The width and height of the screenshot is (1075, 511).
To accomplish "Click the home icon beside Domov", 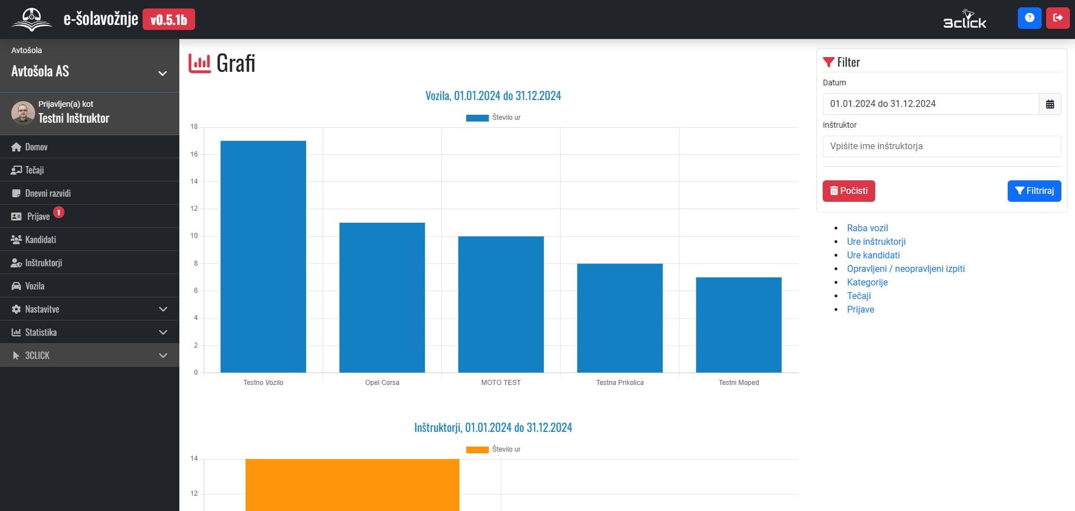I will pyautogui.click(x=16, y=147).
